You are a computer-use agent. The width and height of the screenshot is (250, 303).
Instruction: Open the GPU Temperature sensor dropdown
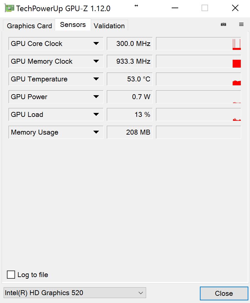(x=96, y=79)
